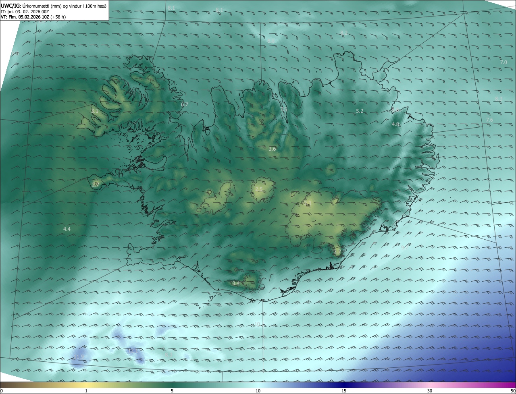Click the 4.8 value label
The height and width of the screenshot is (394, 516).
click(x=395, y=124)
